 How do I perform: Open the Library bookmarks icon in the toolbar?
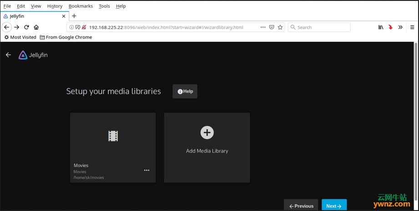pos(381,27)
